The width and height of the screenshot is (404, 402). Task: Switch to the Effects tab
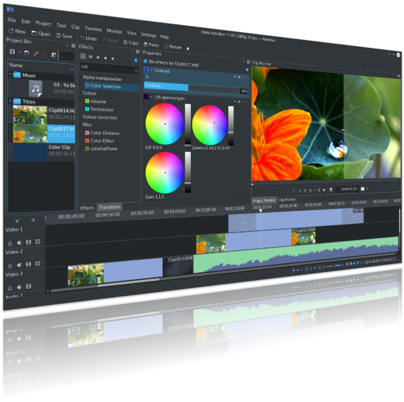click(x=87, y=208)
